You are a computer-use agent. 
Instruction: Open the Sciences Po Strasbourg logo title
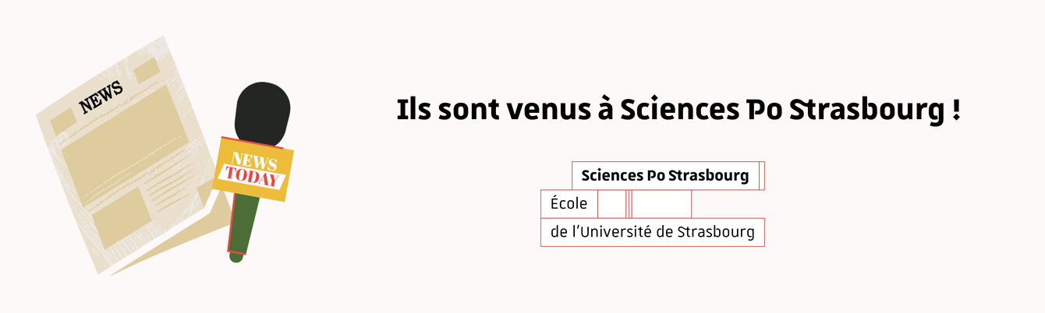pyautogui.click(x=665, y=176)
